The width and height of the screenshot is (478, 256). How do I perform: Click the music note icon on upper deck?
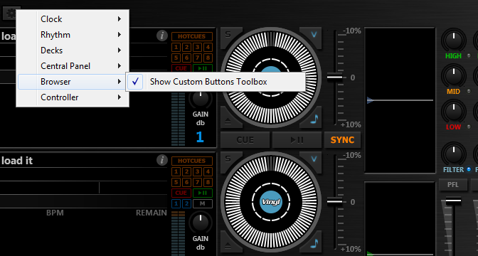click(x=314, y=119)
